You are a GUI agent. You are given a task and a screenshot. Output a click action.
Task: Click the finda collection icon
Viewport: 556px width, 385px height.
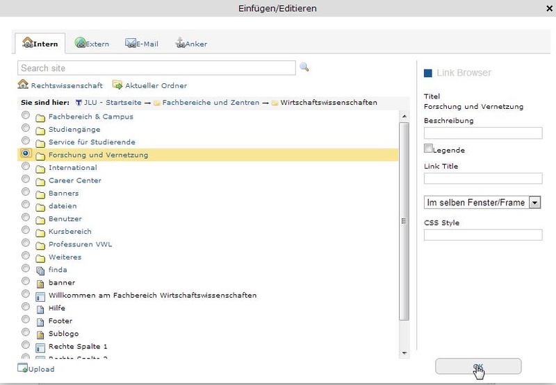click(x=40, y=271)
